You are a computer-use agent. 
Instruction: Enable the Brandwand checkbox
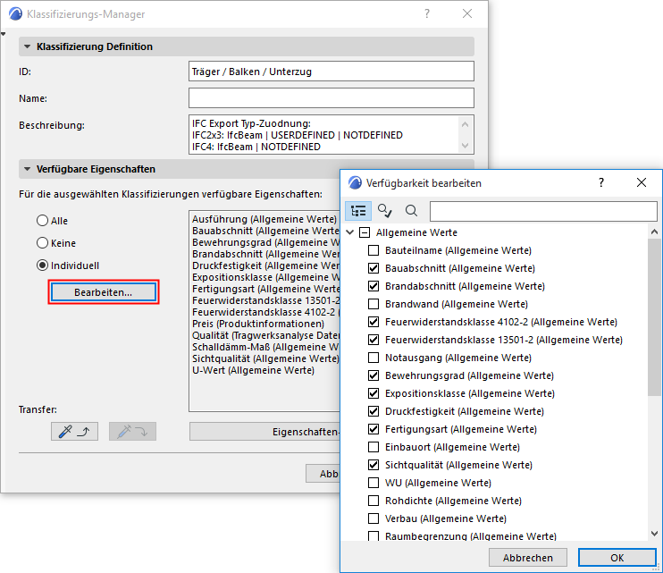[373, 304]
